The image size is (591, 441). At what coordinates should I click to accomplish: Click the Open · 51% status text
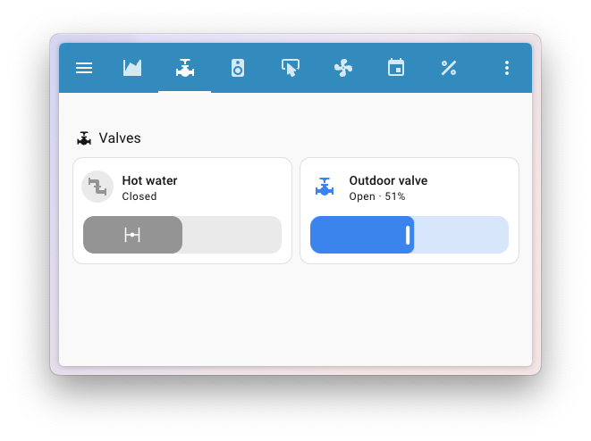click(x=376, y=196)
